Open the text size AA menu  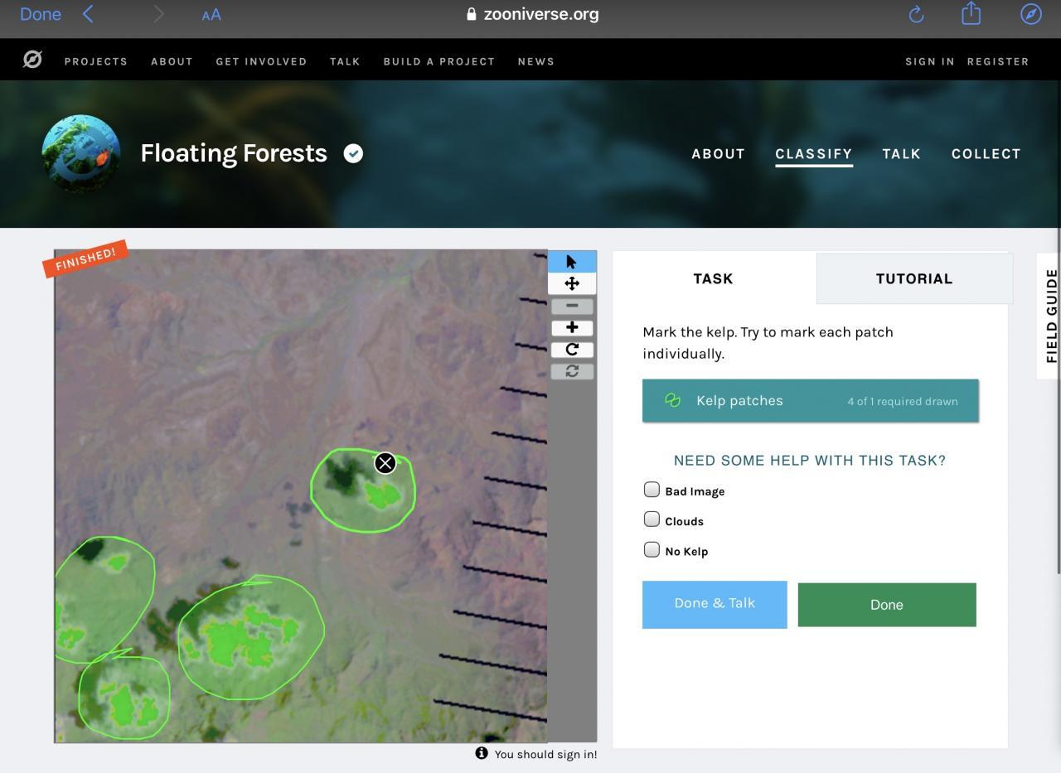211,15
